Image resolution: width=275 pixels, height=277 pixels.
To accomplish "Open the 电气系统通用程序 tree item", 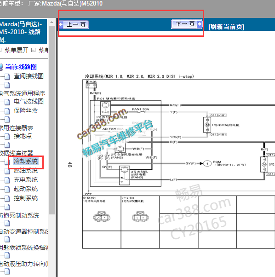I will [x=23, y=93].
